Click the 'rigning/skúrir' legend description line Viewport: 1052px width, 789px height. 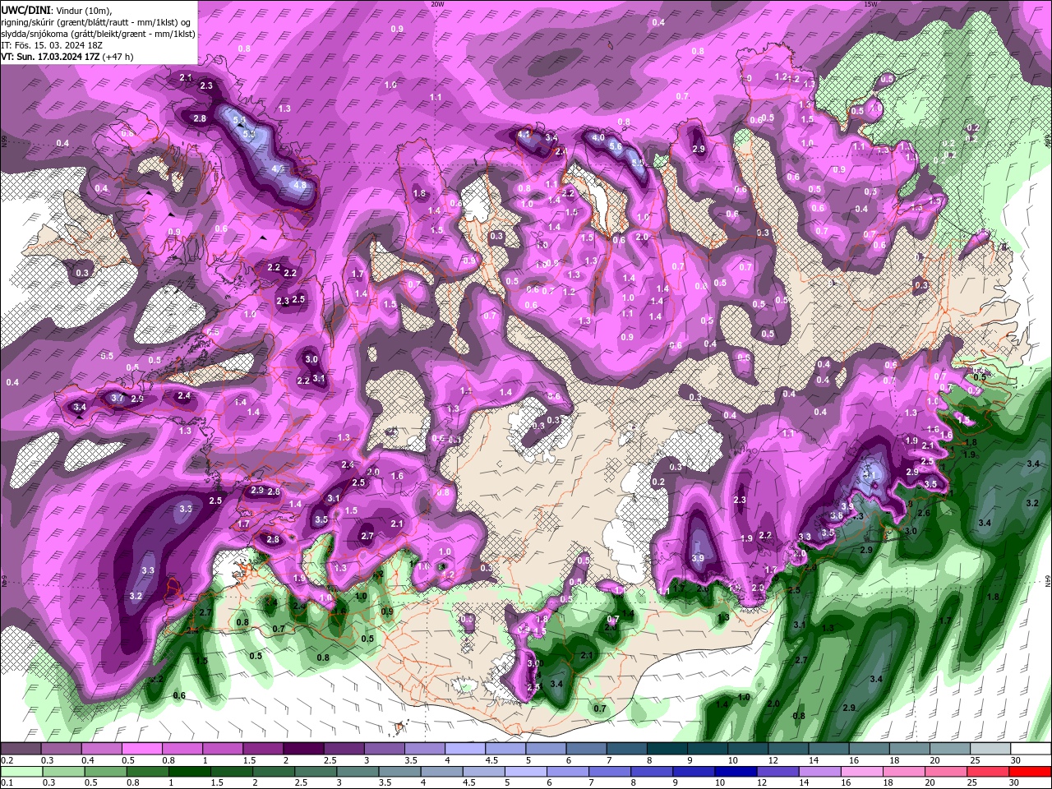[x=96, y=21]
